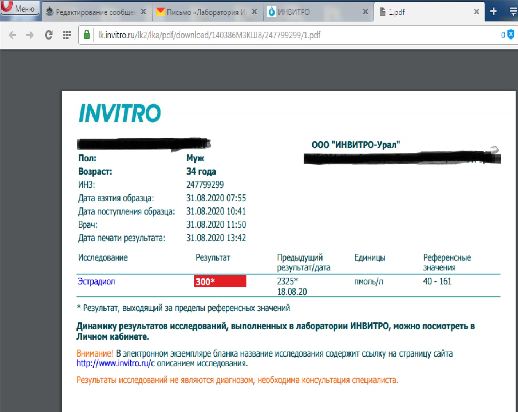Click the ad blocker shield icon
This screenshot has width=518, height=412.
tap(511, 34)
